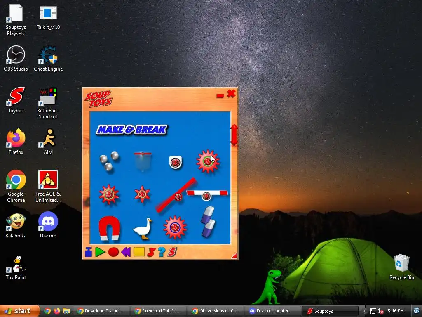422x317 pixels.
Task: Click the red resize corner triangle
Action: click(234, 255)
